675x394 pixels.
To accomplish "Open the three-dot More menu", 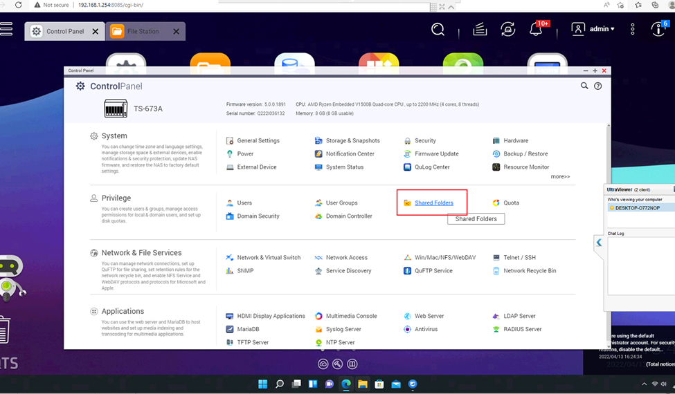I will (632, 29).
